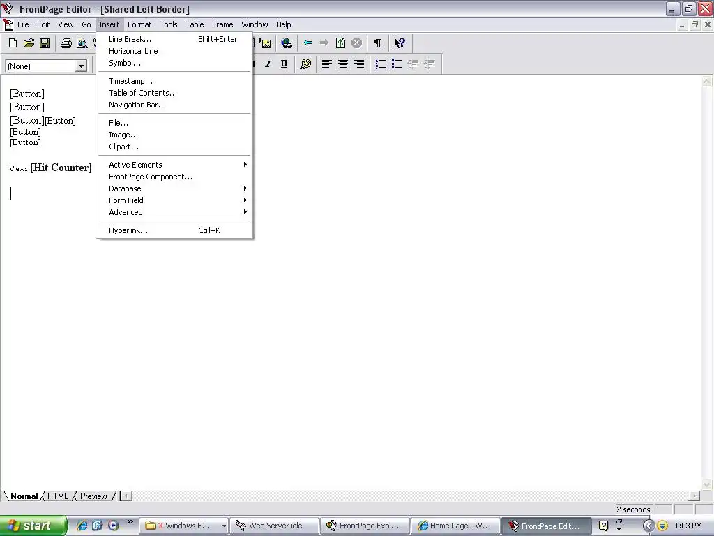Screen dimensions: 714x536
Task: Apply bulleted list formatting
Action: click(397, 64)
